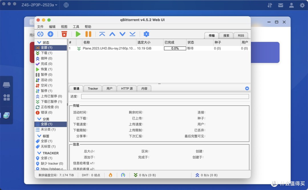Delete the selected torrent with the trash icon
Screen dimensions: 308x190
(64, 34)
